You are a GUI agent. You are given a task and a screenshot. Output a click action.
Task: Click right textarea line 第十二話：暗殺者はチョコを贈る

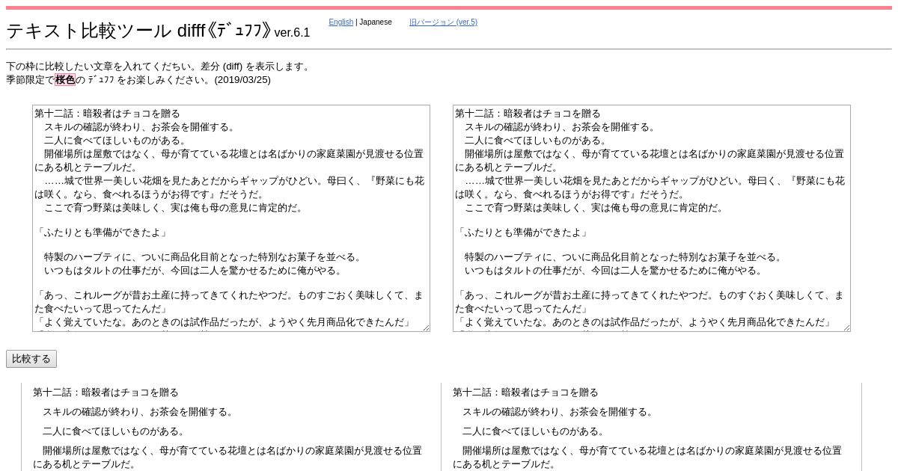pos(528,114)
